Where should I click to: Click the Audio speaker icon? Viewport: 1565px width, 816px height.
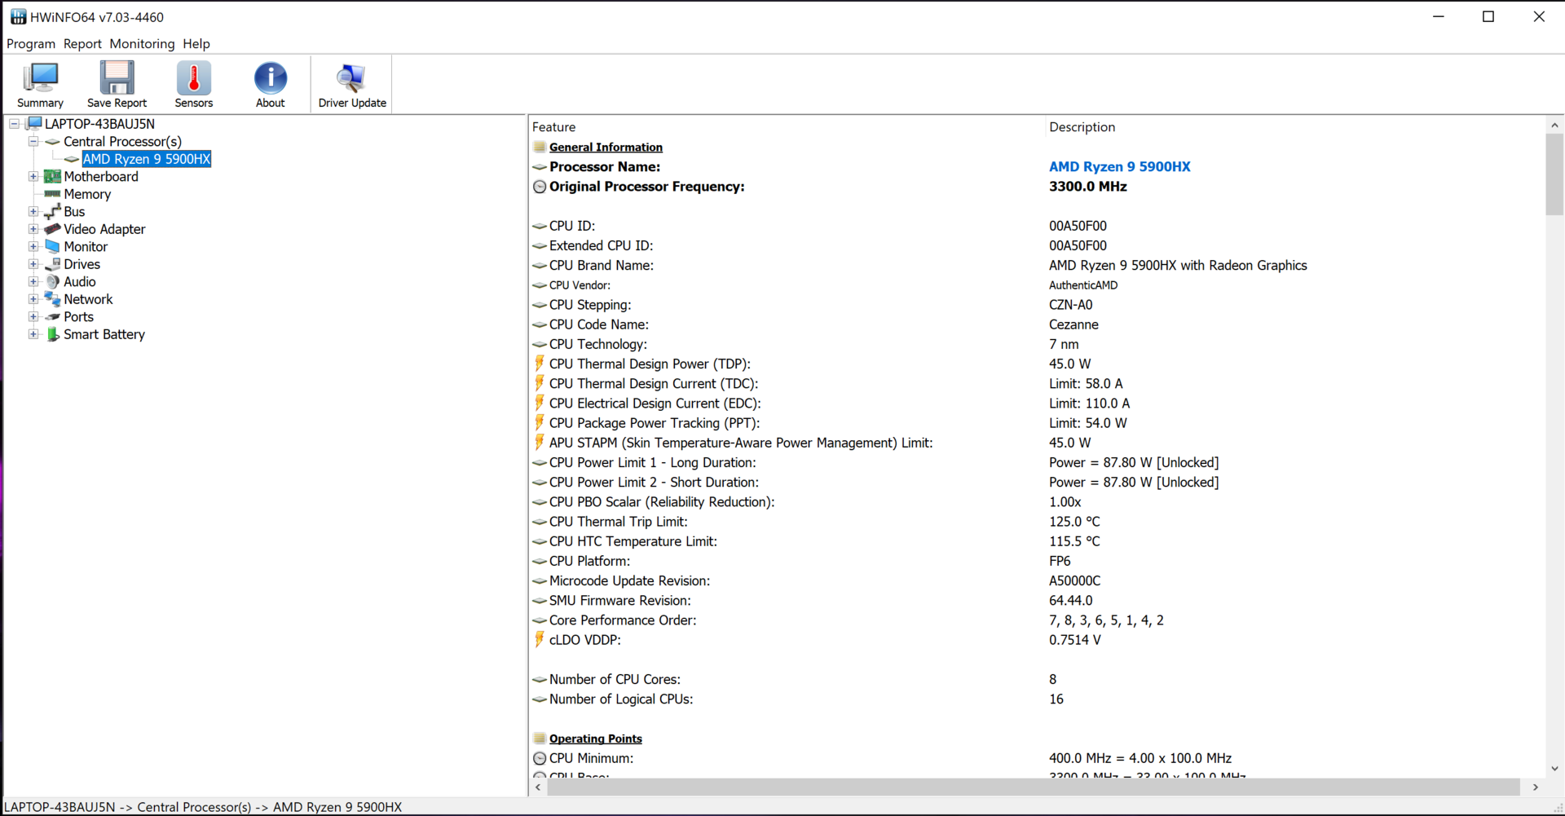52,282
